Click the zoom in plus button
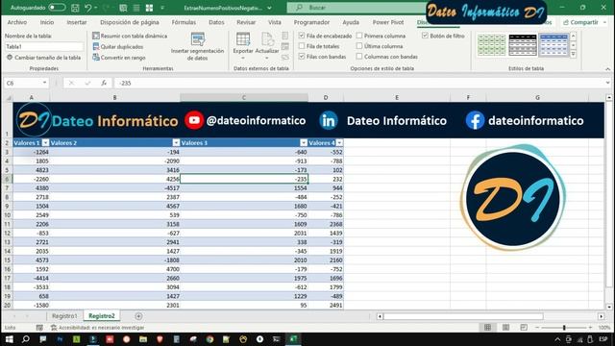This screenshot has width=615, height=346. click(590, 327)
